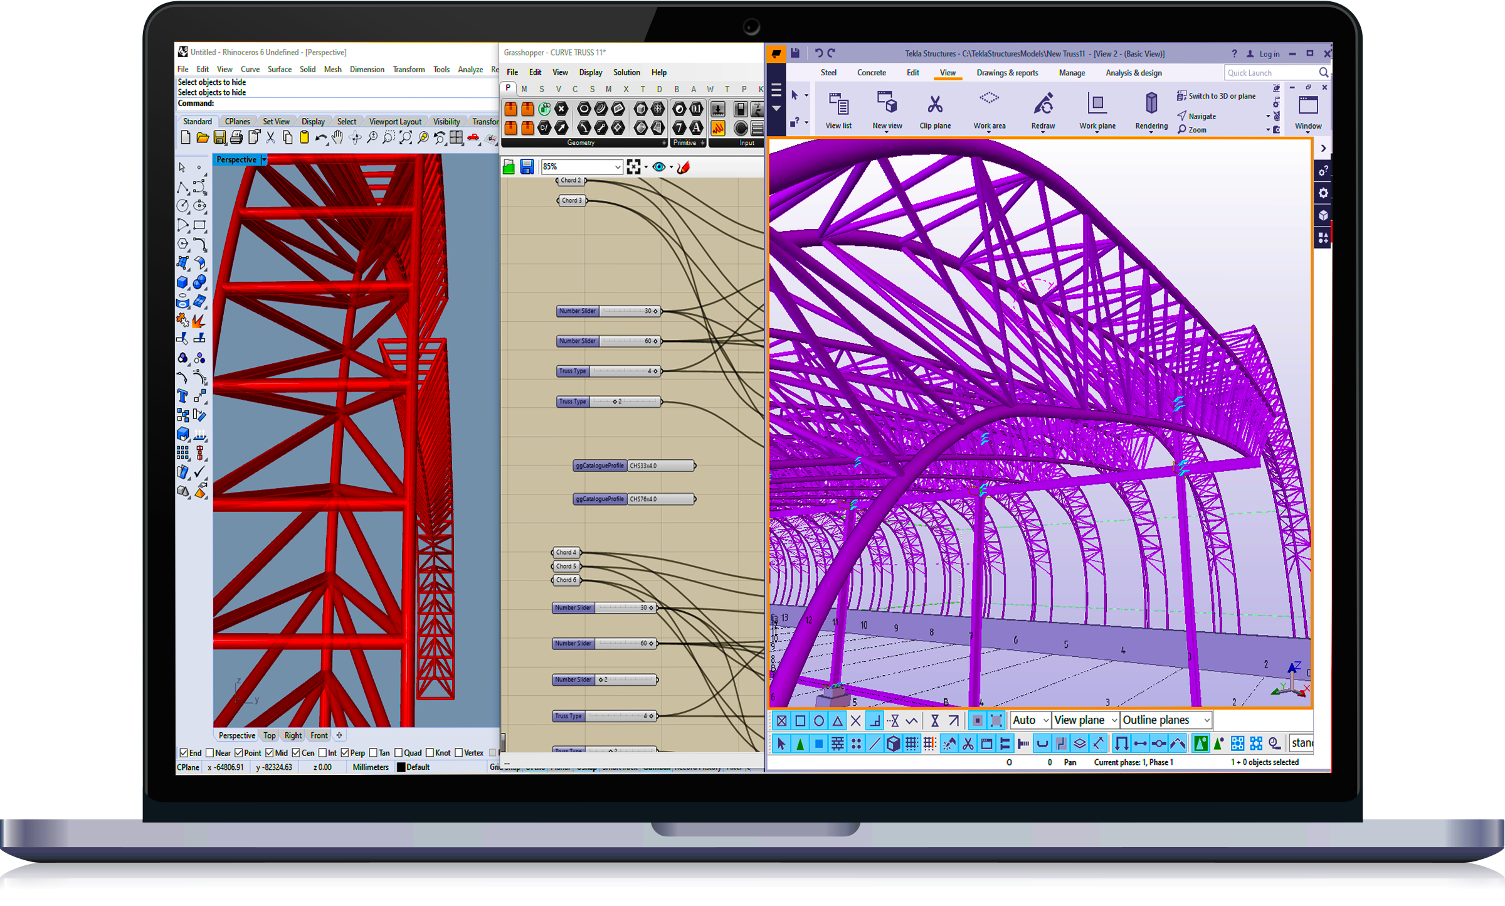This screenshot has width=1505, height=906.
Task: Toggle the Cen osnap checkbox
Action: [296, 753]
